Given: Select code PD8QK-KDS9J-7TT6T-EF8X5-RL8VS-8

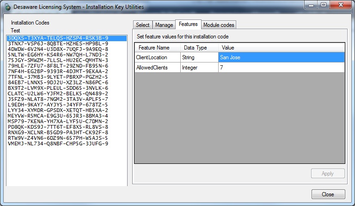Looking at the screenshot, I should click(67, 127).
